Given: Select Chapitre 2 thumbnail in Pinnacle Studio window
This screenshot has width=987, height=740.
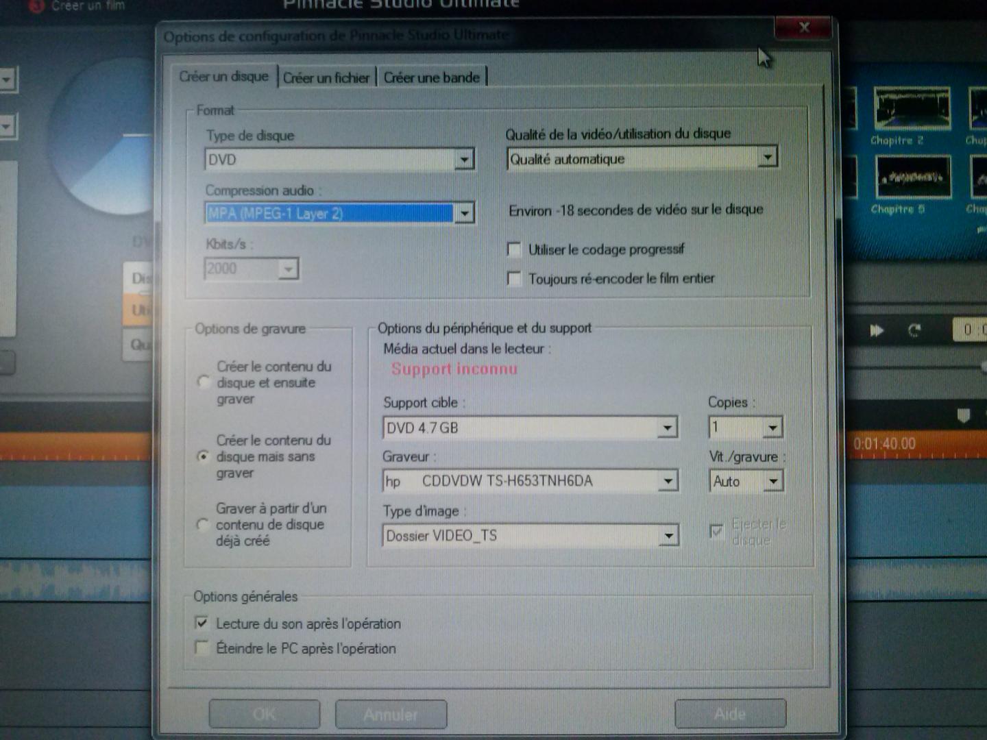Looking at the screenshot, I should pyautogui.click(x=912, y=109).
